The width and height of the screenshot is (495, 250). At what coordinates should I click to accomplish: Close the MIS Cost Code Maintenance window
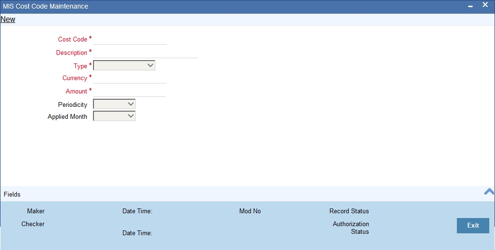click(x=485, y=5)
